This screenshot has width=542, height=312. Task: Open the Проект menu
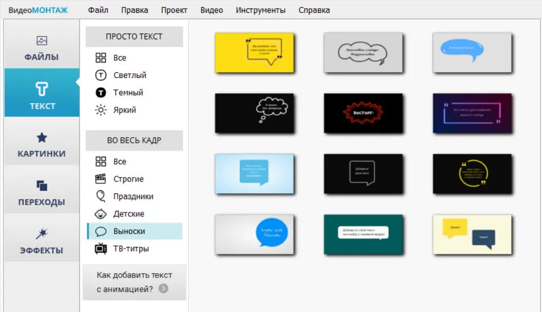click(174, 10)
